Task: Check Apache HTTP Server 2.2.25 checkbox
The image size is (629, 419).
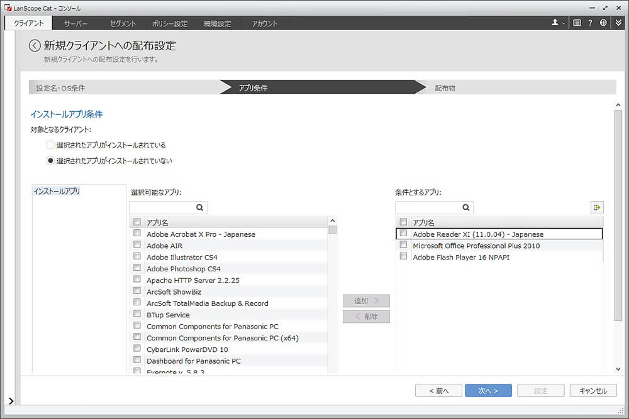Action: (137, 279)
